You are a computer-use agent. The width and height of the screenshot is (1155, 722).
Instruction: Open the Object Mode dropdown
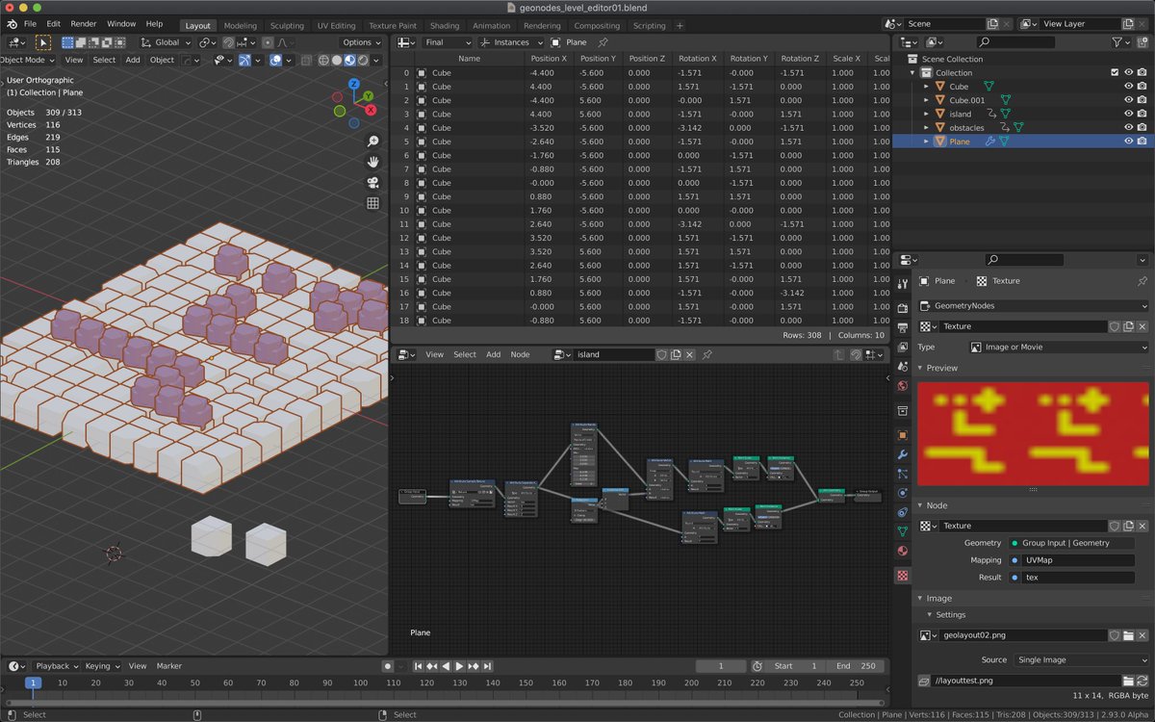(x=25, y=60)
